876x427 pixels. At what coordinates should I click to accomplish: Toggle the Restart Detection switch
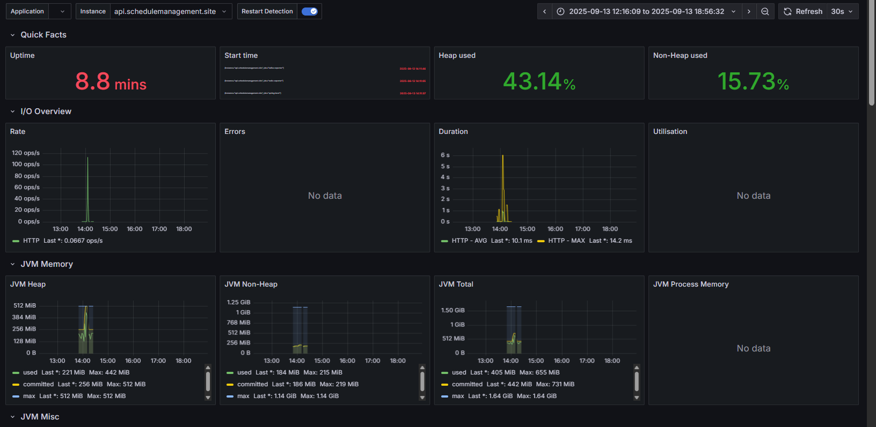[x=310, y=11]
